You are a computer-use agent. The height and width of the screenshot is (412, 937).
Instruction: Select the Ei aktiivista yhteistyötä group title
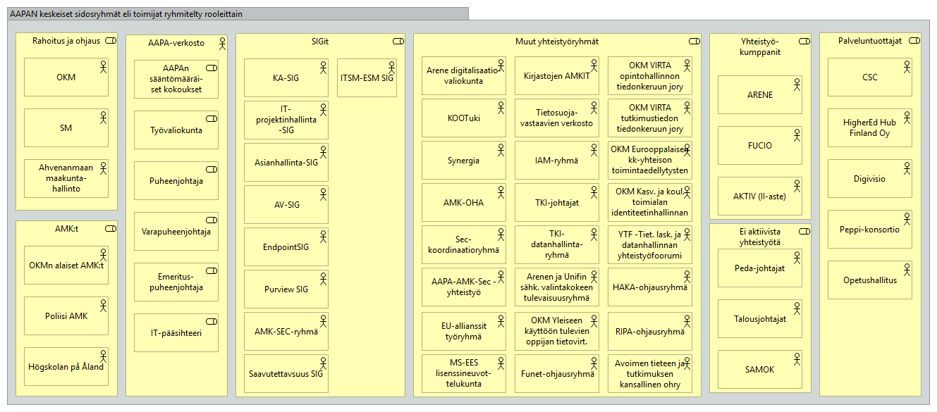(755, 237)
